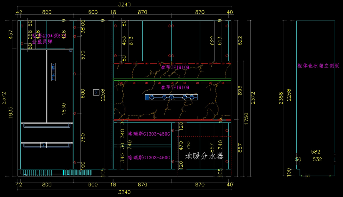Select the 1935 height dimension on left

(x=11, y=113)
